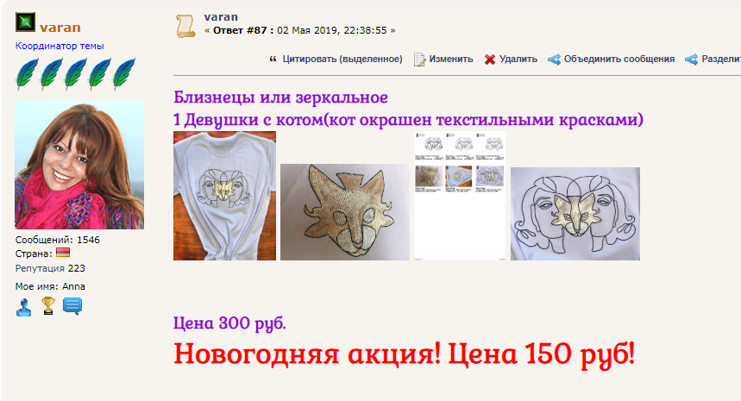The width and height of the screenshot is (741, 401).
Task: Open the white t-shirt photo thumbnail
Action: pyautogui.click(x=224, y=196)
